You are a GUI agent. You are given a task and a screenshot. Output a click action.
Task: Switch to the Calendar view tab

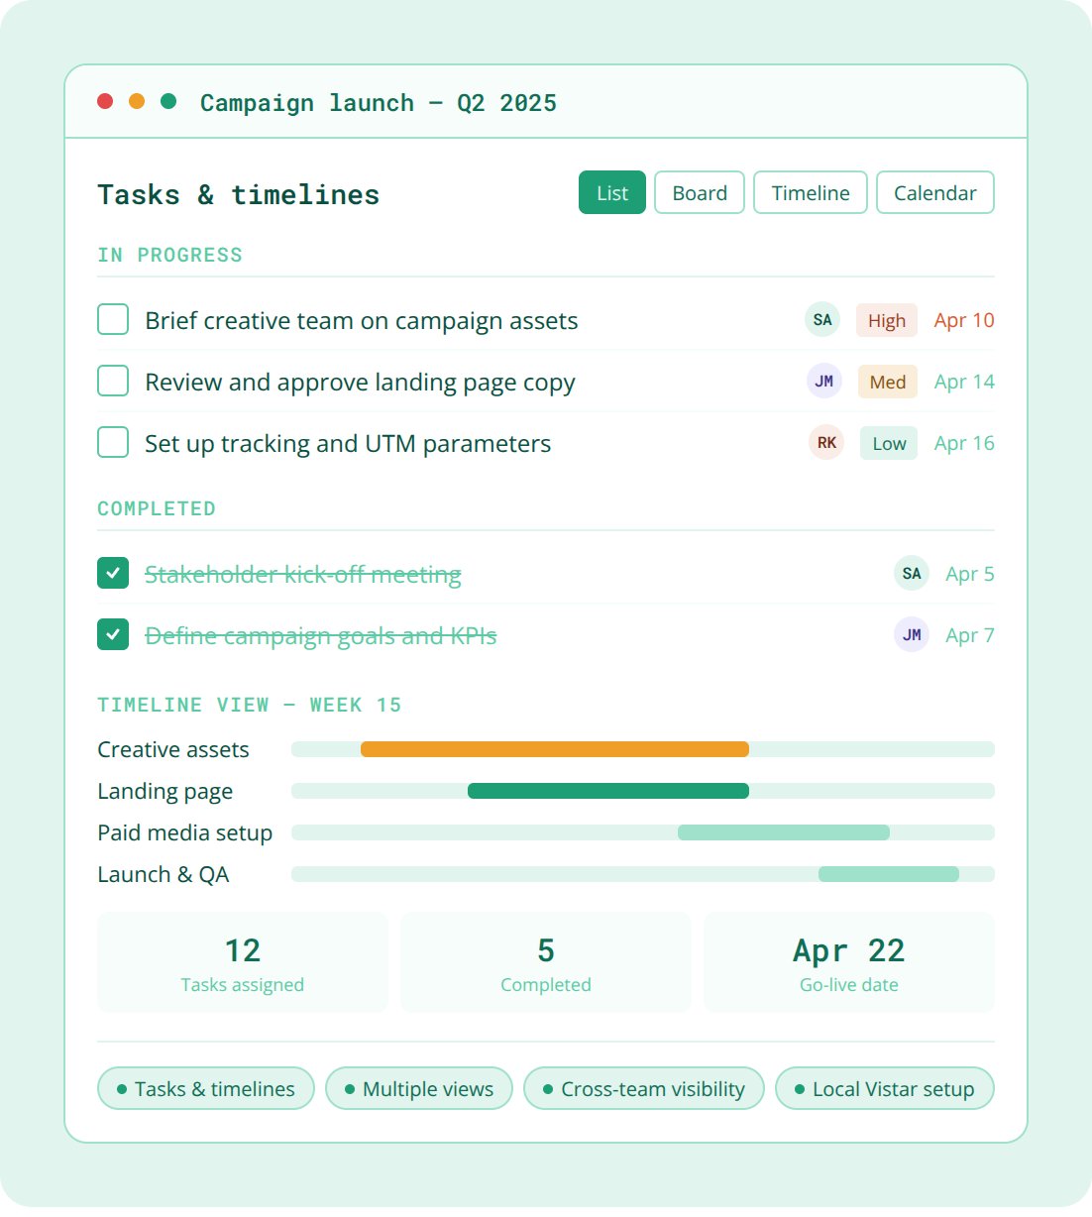[x=934, y=193]
